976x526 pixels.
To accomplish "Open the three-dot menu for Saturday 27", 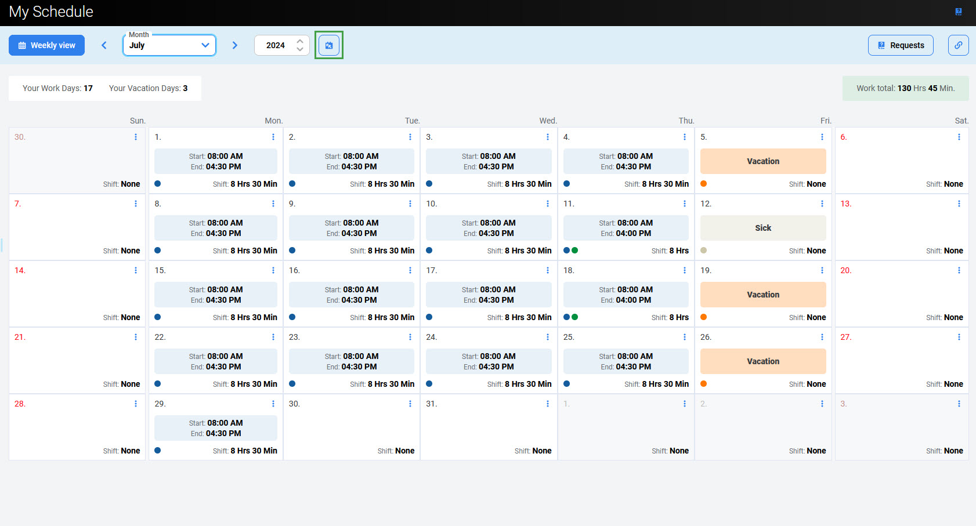I will click(959, 337).
